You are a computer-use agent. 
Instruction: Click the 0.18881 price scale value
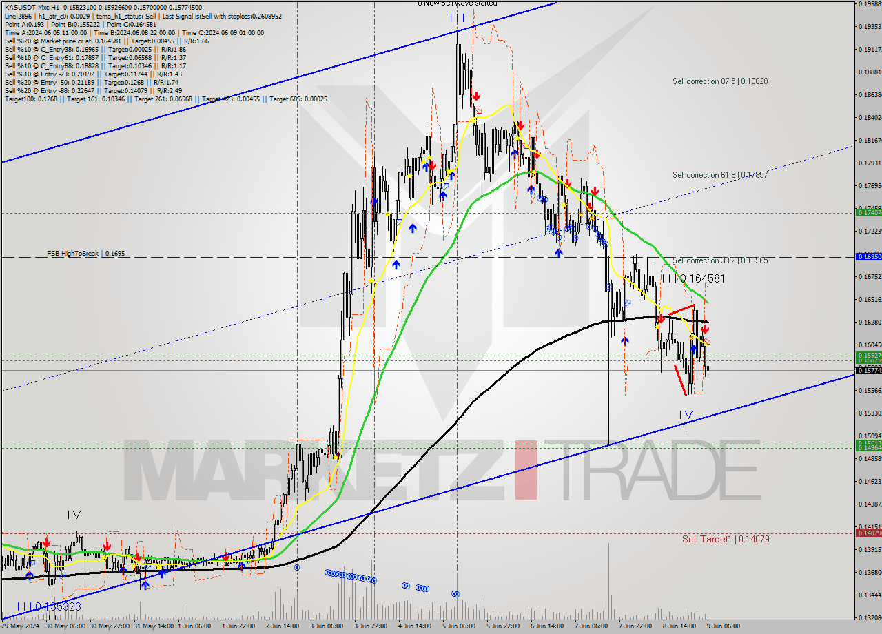point(870,72)
